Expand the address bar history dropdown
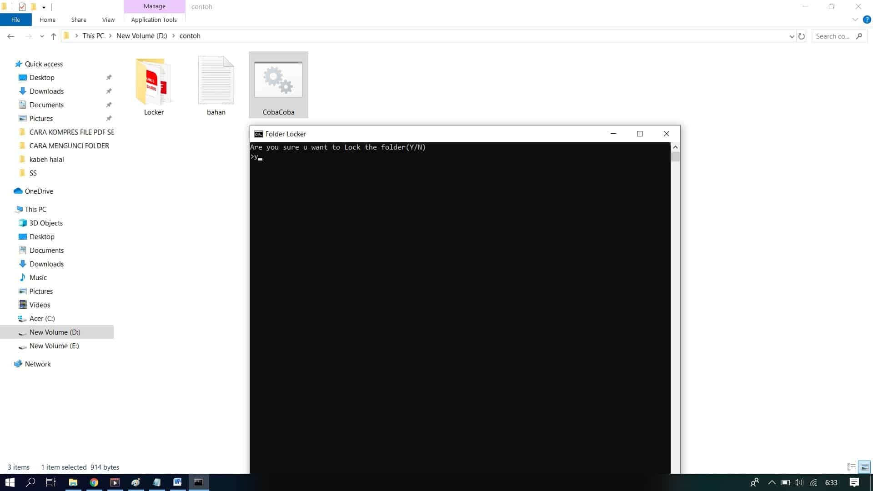 [792, 36]
